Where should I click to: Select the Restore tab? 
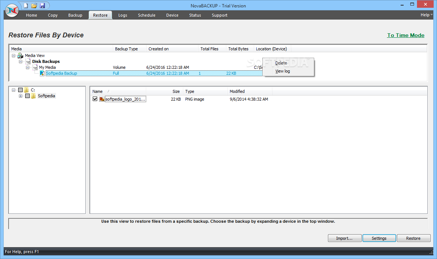click(100, 15)
